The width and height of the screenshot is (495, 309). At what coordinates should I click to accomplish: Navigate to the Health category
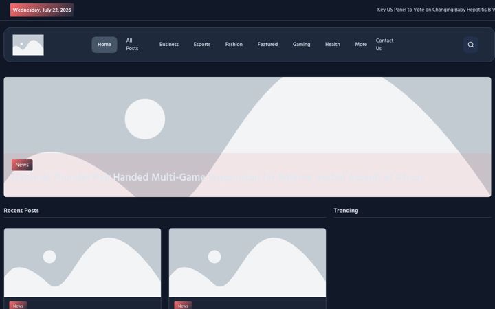coord(333,45)
